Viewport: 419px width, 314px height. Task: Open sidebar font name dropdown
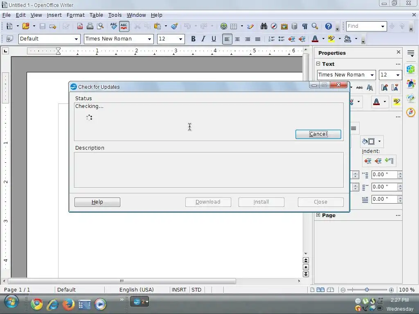pos(372,75)
